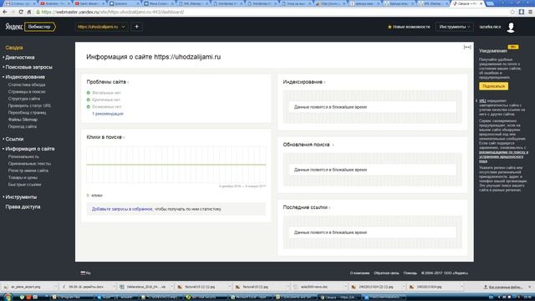Open the Windows Start button
Viewport: 535px width, 301px height.
[x=7, y=298]
